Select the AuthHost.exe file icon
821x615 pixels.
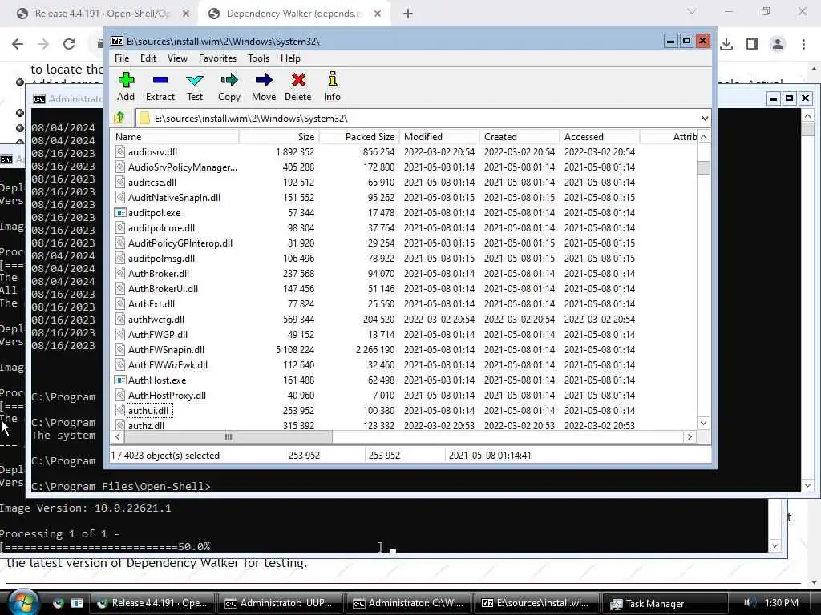point(120,380)
